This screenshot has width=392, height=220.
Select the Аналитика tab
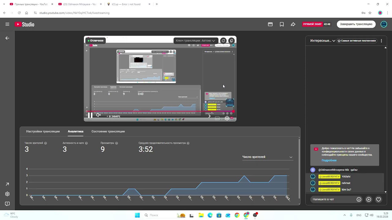76,131
